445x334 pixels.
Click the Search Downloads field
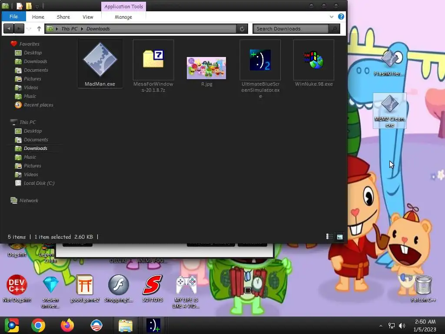pos(291,29)
